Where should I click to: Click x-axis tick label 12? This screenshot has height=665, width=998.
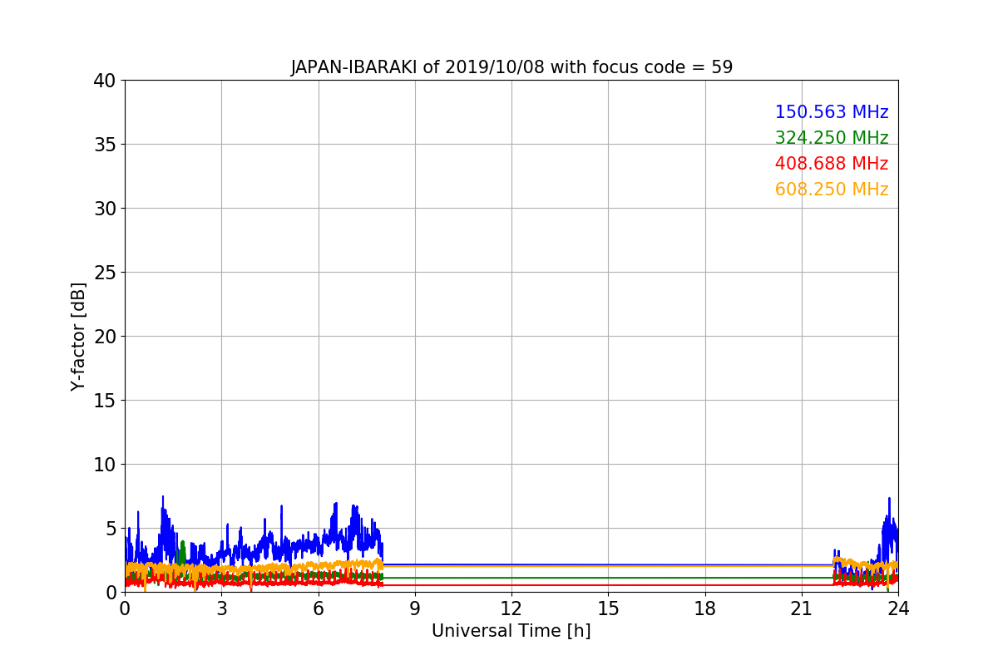[511, 608]
